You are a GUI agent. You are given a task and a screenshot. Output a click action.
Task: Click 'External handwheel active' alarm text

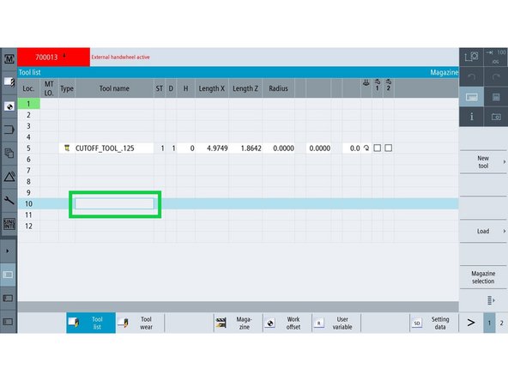click(120, 57)
